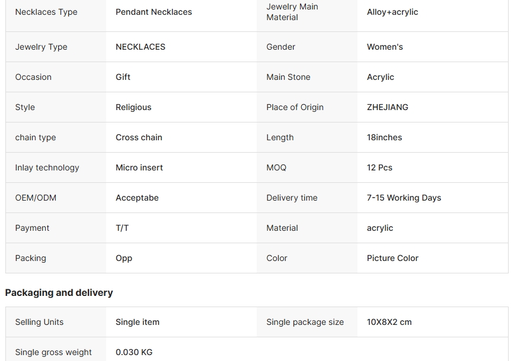Select the Cross chain value

(x=139, y=137)
